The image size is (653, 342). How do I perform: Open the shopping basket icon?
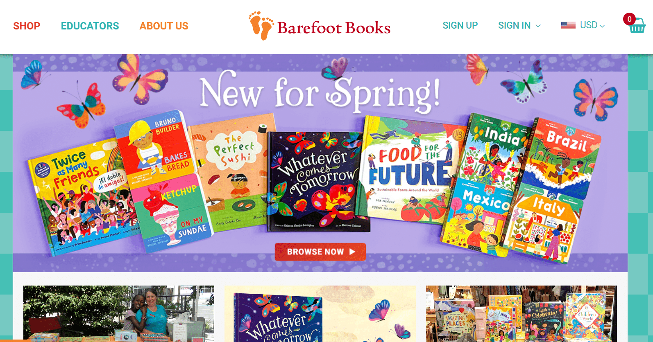point(637,26)
